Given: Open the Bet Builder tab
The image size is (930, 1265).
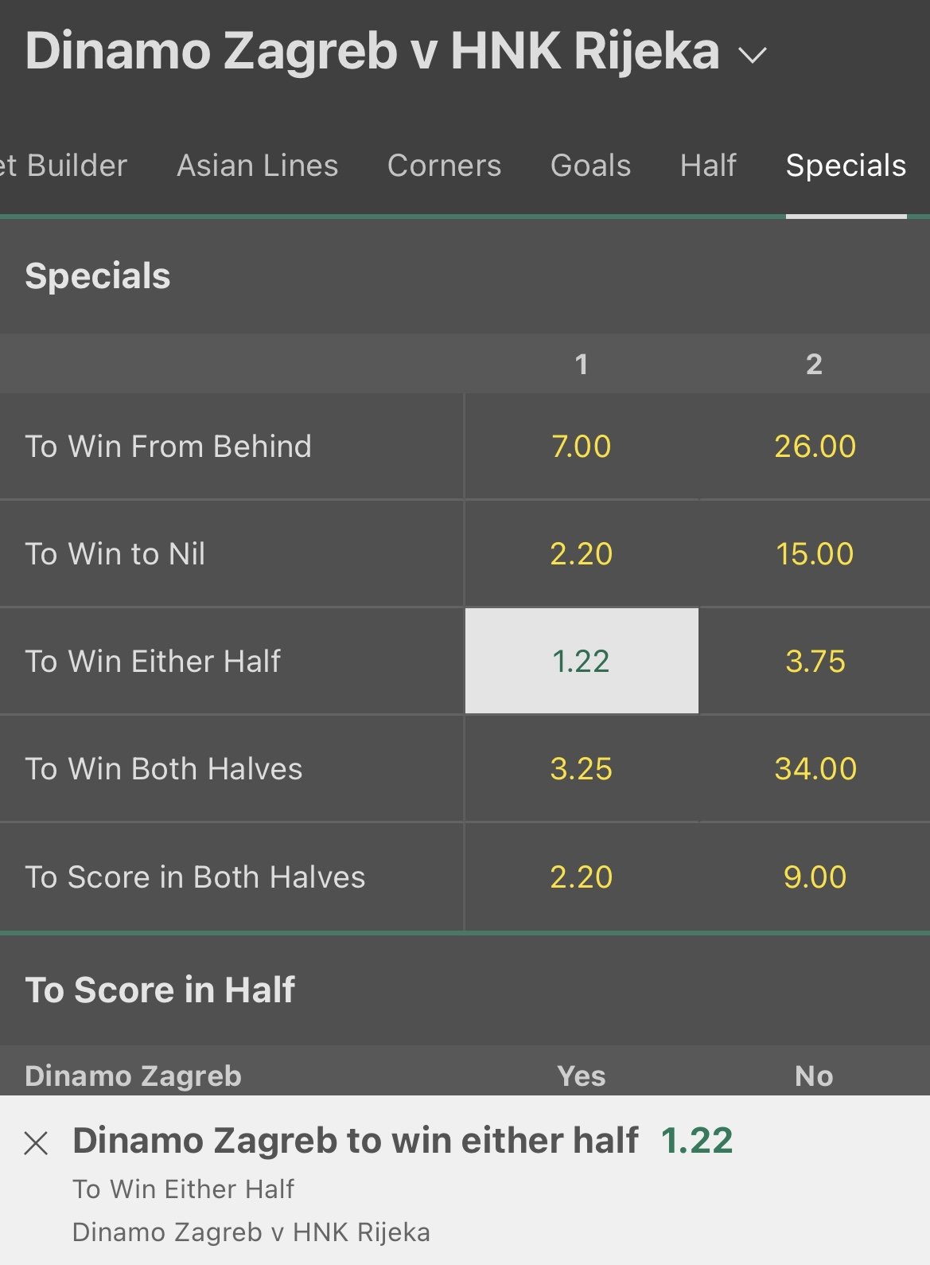Looking at the screenshot, I should 65,166.
